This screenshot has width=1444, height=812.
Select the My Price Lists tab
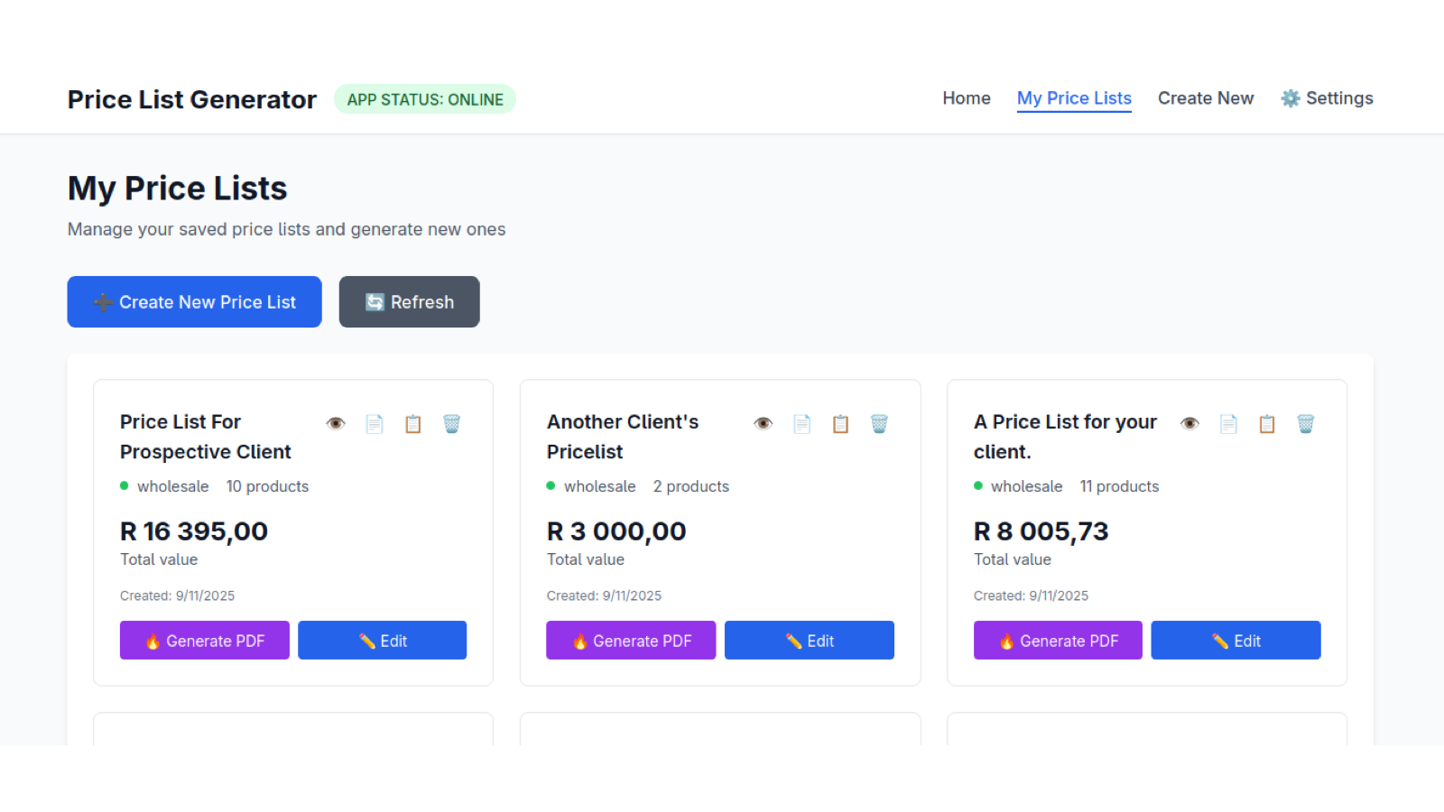(1074, 98)
